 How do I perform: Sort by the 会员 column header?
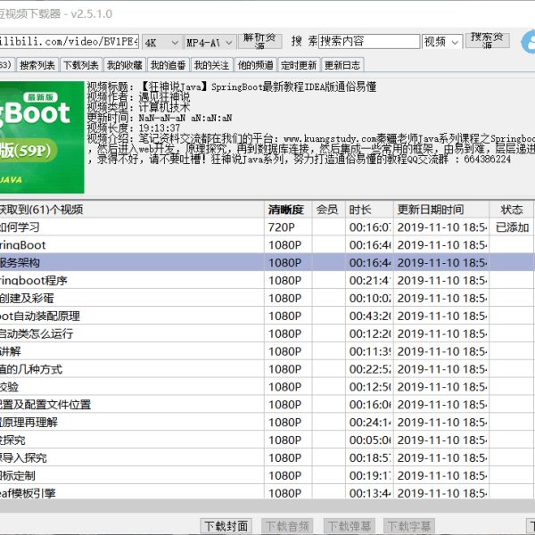coord(328,210)
